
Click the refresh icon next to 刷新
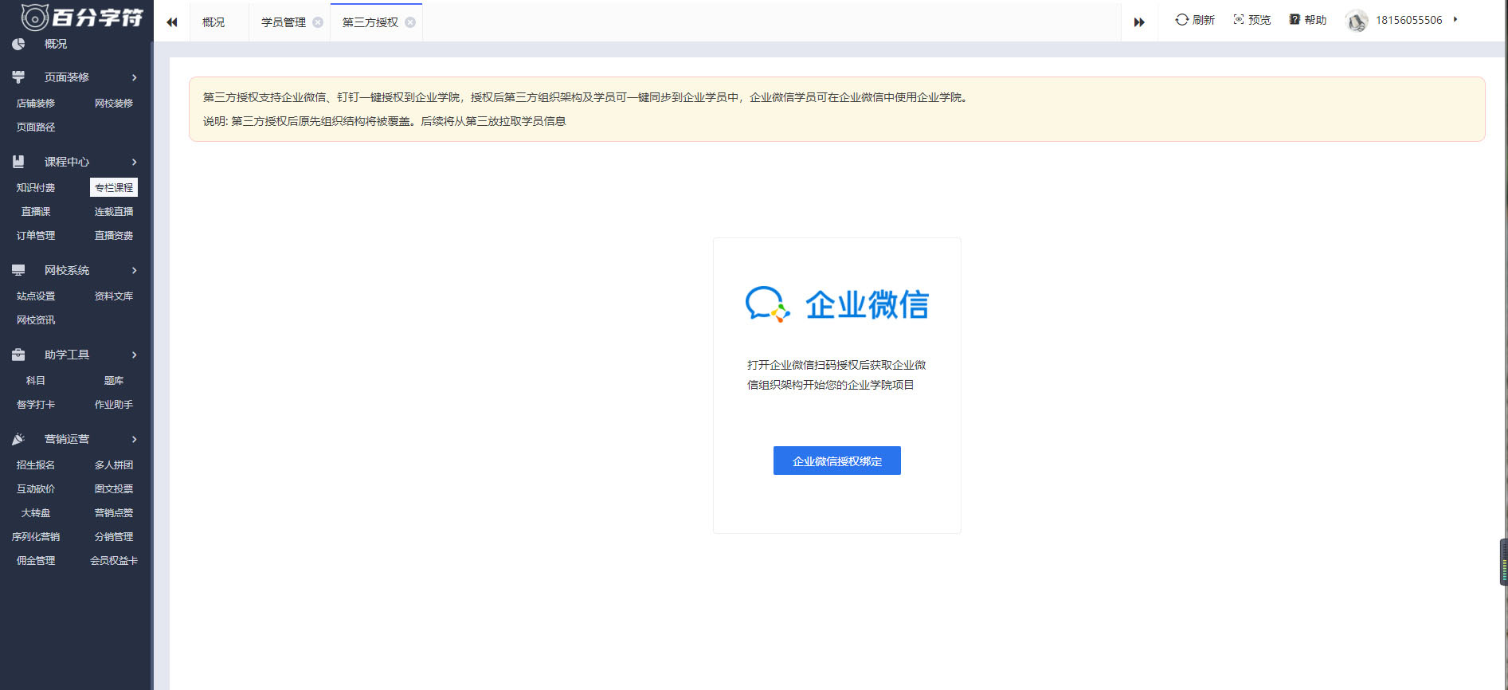(x=1181, y=20)
